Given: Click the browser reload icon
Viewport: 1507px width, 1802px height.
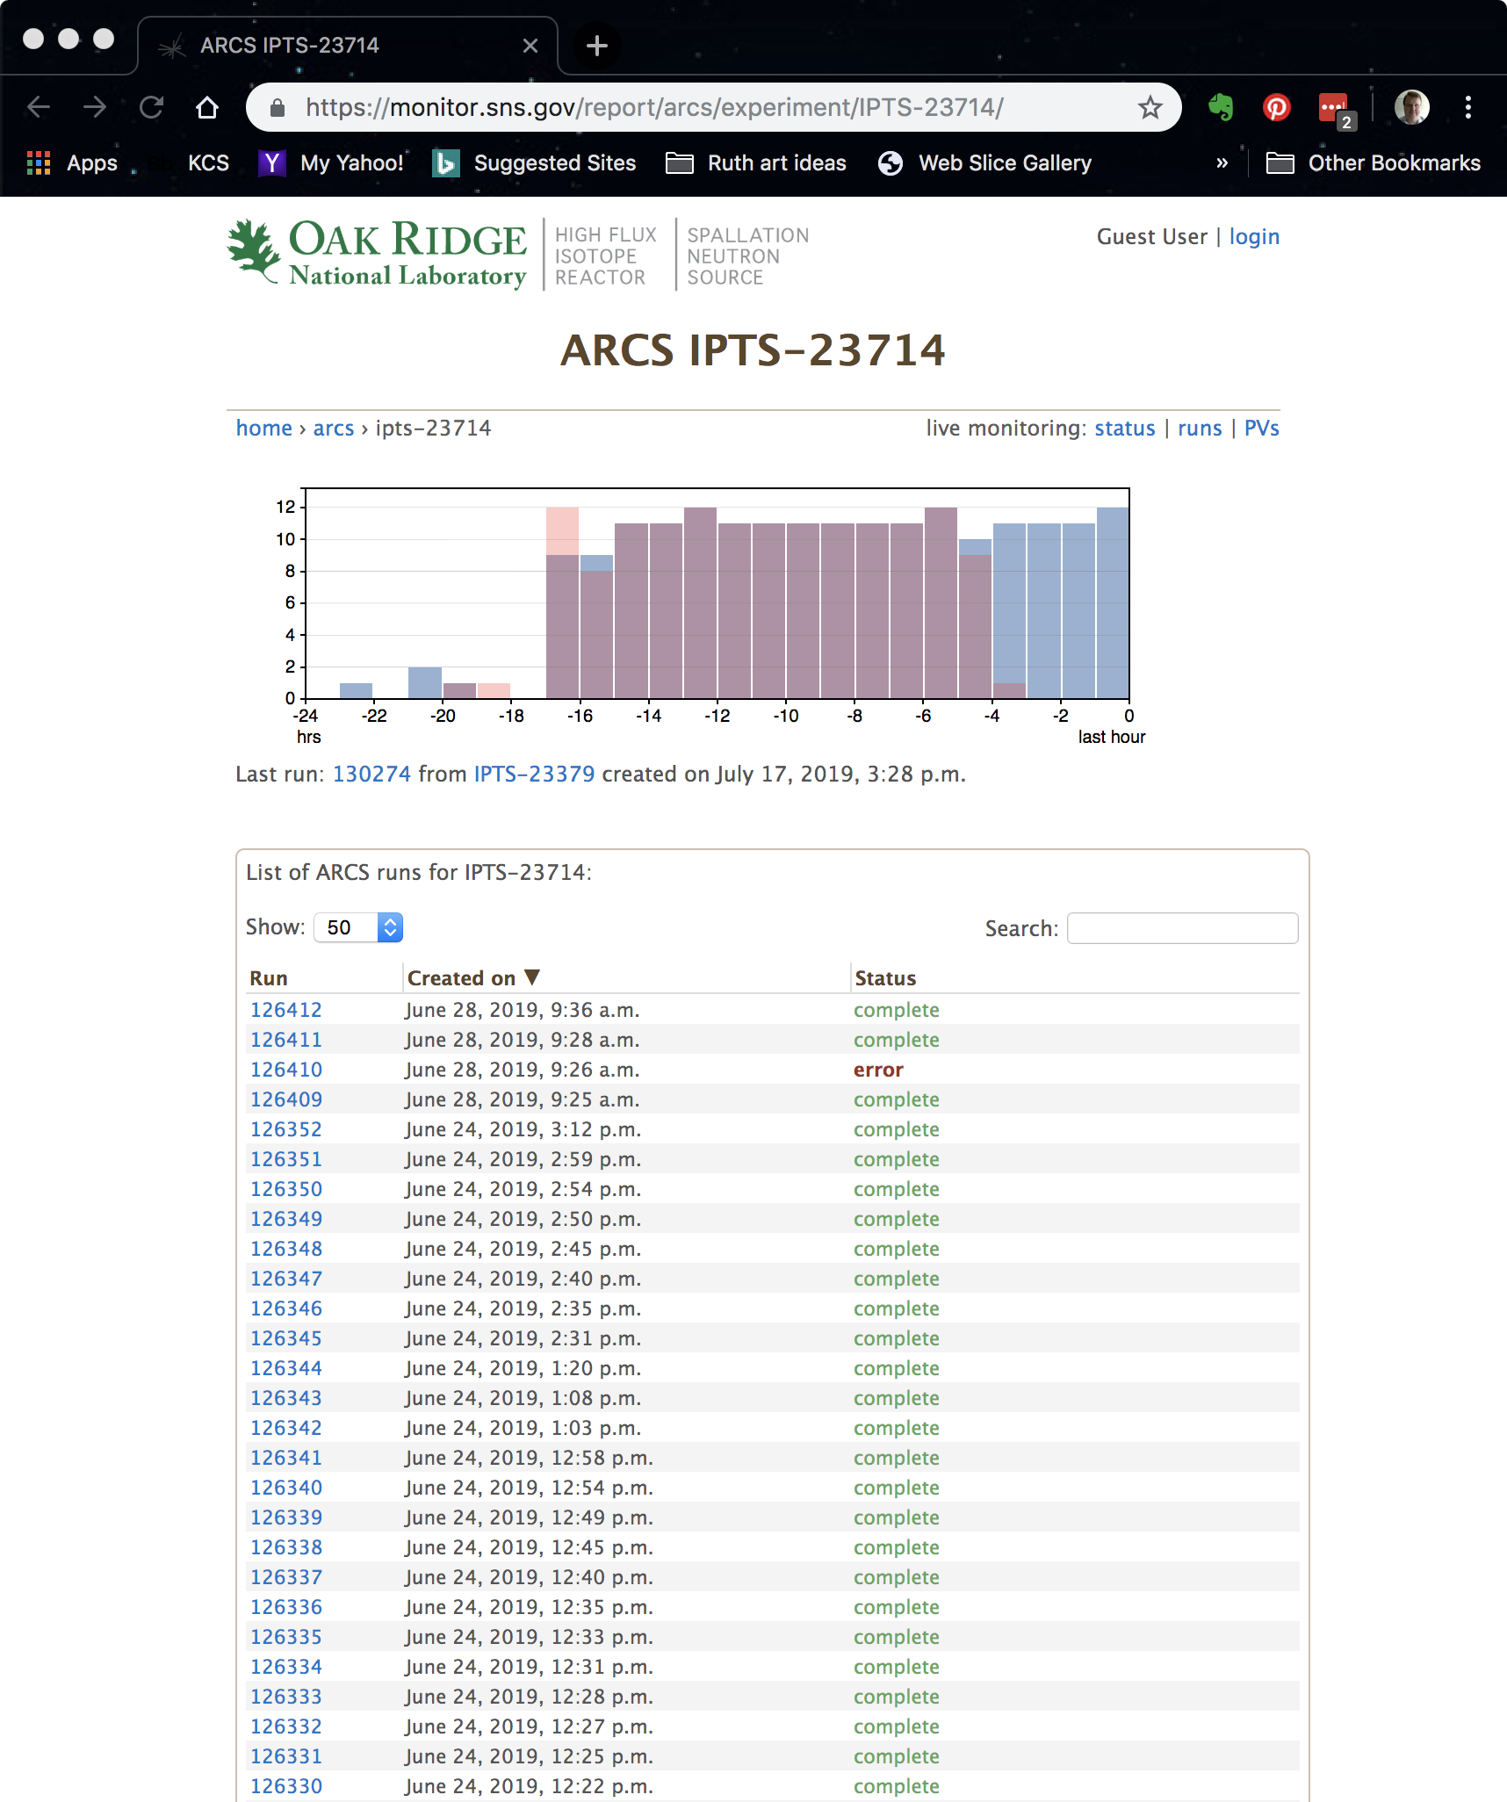Looking at the screenshot, I should coord(152,107).
